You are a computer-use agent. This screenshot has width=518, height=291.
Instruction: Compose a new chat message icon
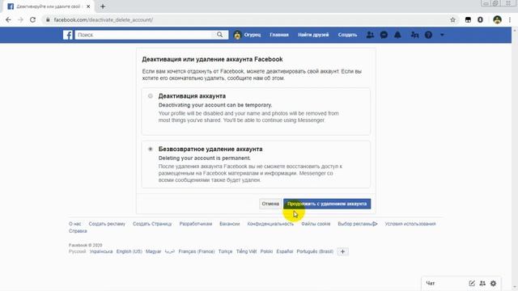pos(471,283)
